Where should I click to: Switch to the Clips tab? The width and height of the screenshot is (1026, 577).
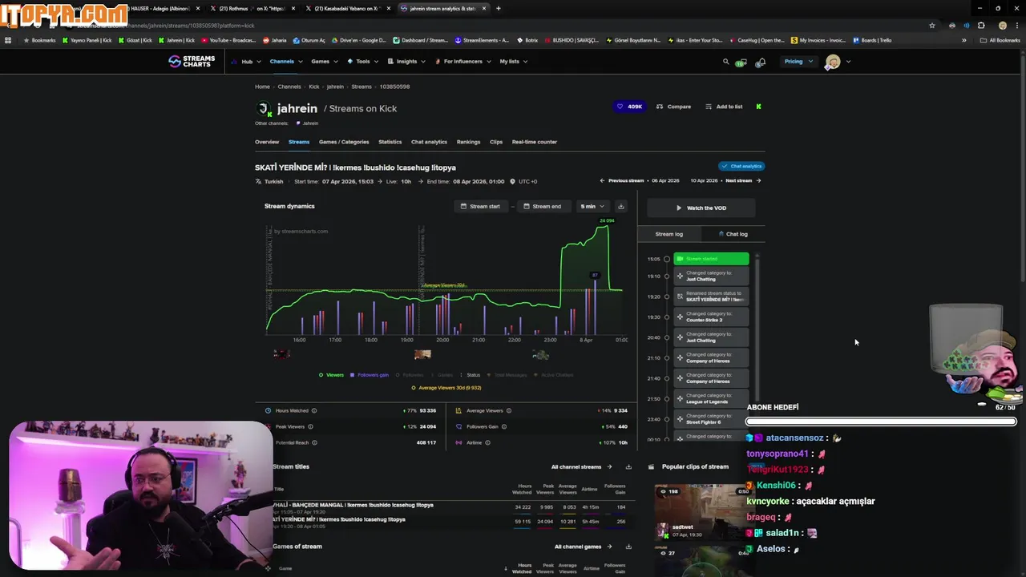(x=496, y=142)
